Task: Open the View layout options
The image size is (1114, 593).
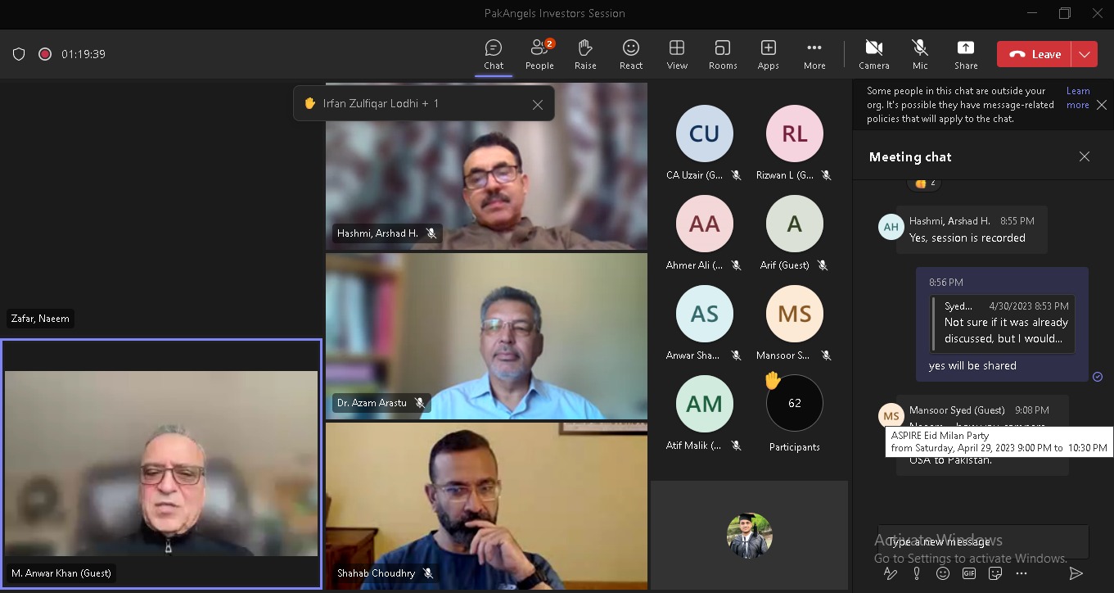Action: pyautogui.click(x=676, y=54)
